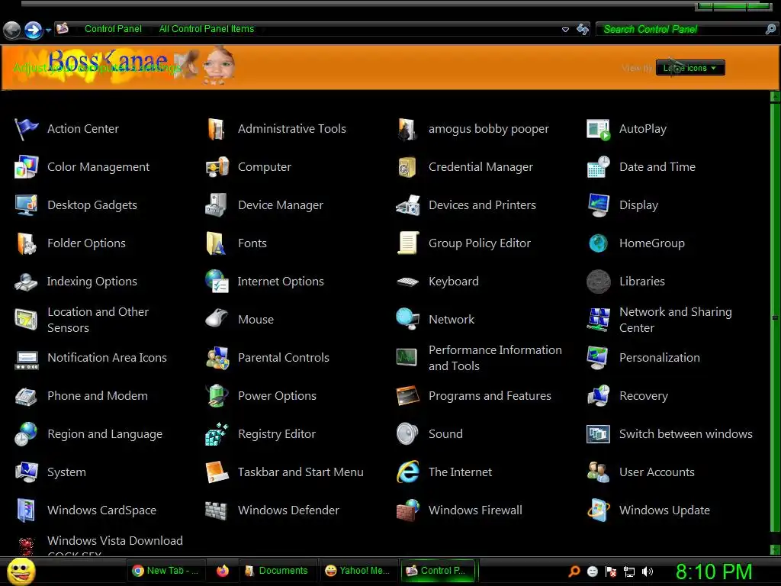Click the Display monitor icon
This screenshot has width=781, height=586.
tap(598, 205)
